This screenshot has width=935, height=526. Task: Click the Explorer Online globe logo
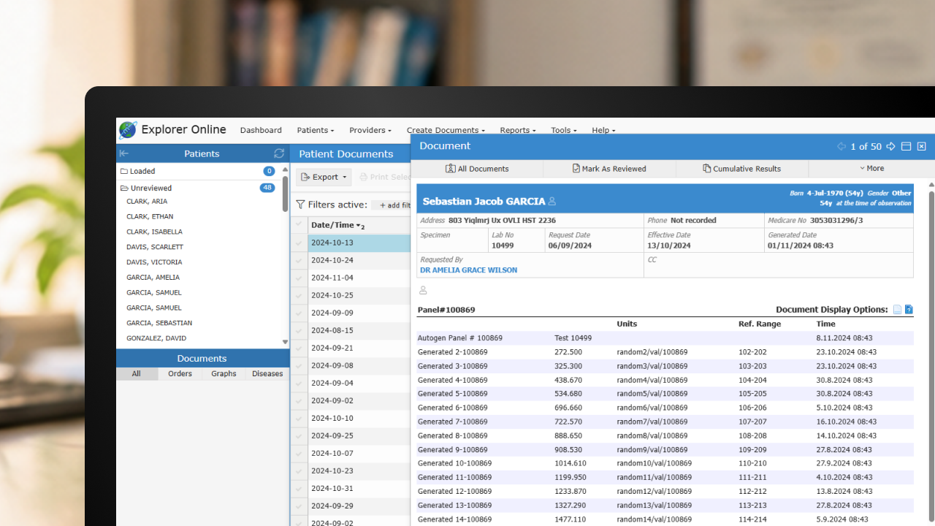128,130
